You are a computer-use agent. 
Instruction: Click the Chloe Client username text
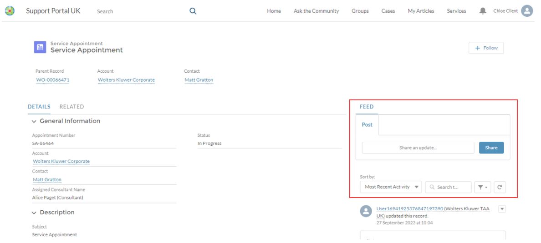(x=505, y=11)
